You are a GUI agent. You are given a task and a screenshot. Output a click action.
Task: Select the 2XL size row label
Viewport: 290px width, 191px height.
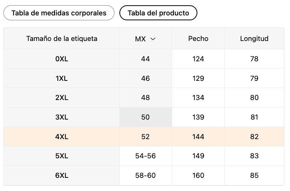tap(62, 98)
